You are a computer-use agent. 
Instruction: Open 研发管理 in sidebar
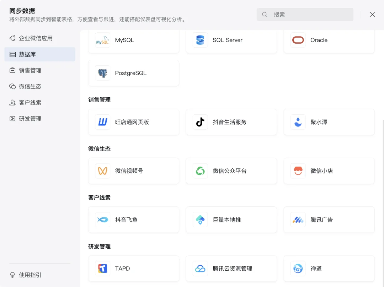(x=40, y=119)
